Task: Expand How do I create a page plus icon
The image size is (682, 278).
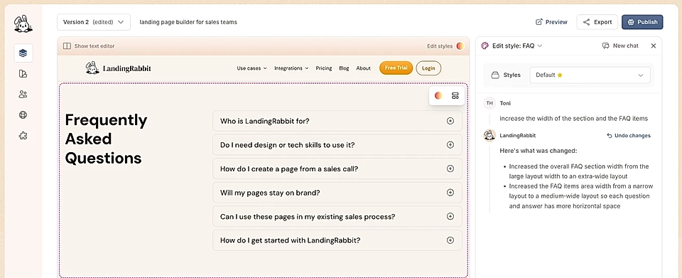Action: pyautogui.click(x=450, y=169)
